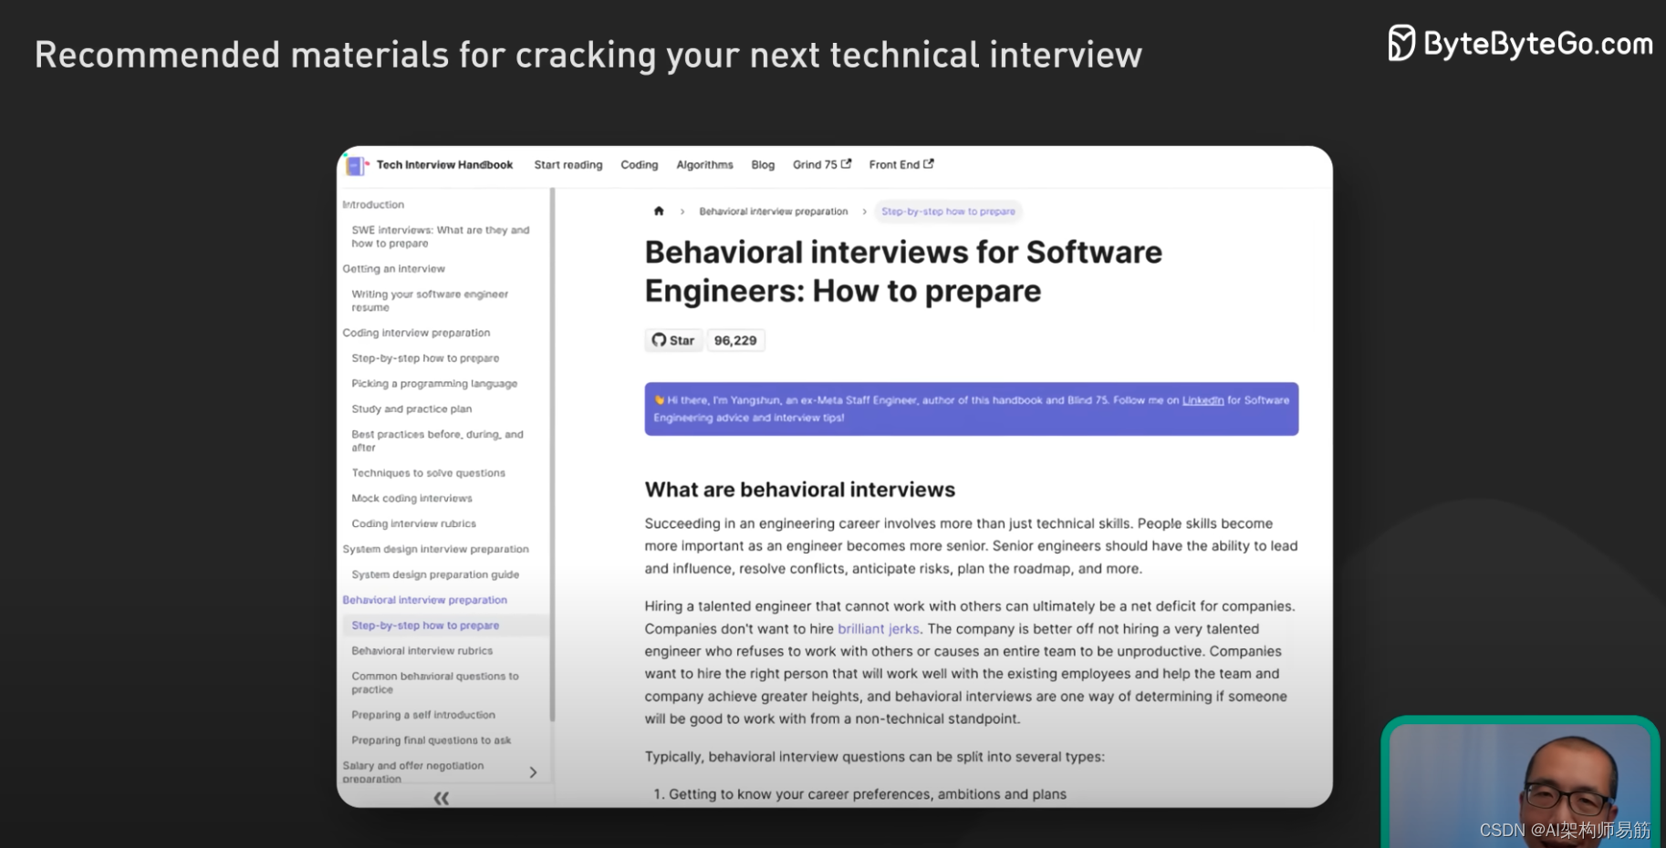
Task: Select Introduction in the sidebar
Action: tap(373, 205)
